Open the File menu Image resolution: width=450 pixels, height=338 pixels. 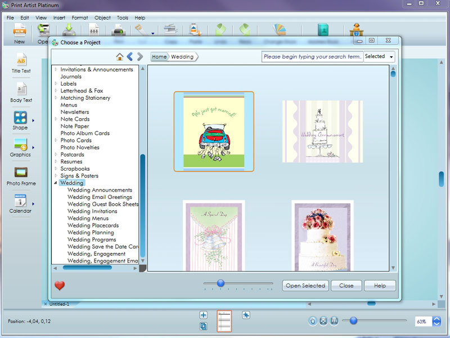[x=10, y=18]
